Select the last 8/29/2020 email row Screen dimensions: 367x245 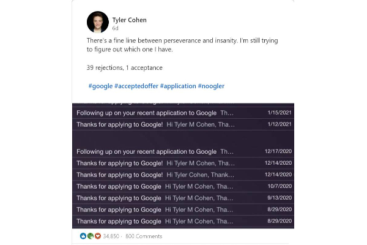click(x=182, y=221)
